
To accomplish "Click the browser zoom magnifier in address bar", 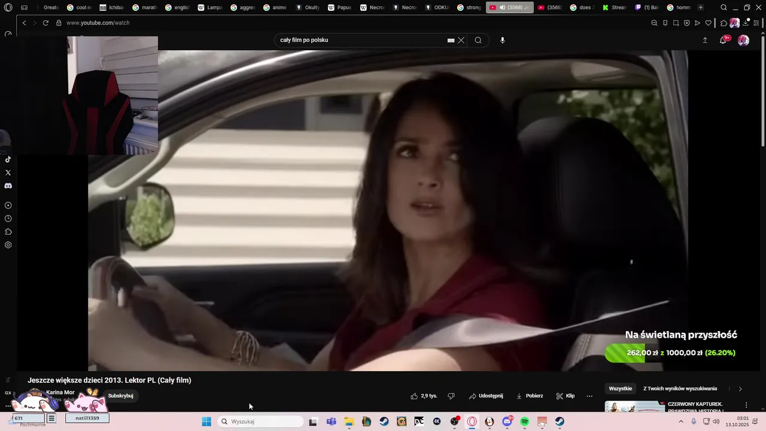I will pyautogui.click(x=654, y=23).
